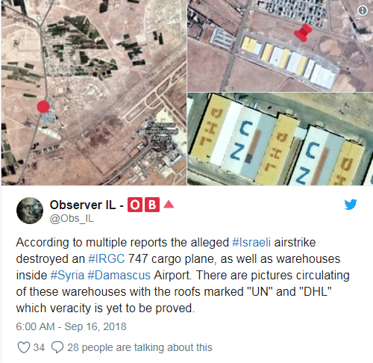Open the #Syria hashtag

point(67,276)
